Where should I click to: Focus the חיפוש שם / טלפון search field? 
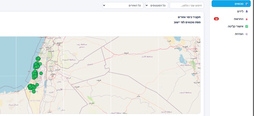point(187,5)
